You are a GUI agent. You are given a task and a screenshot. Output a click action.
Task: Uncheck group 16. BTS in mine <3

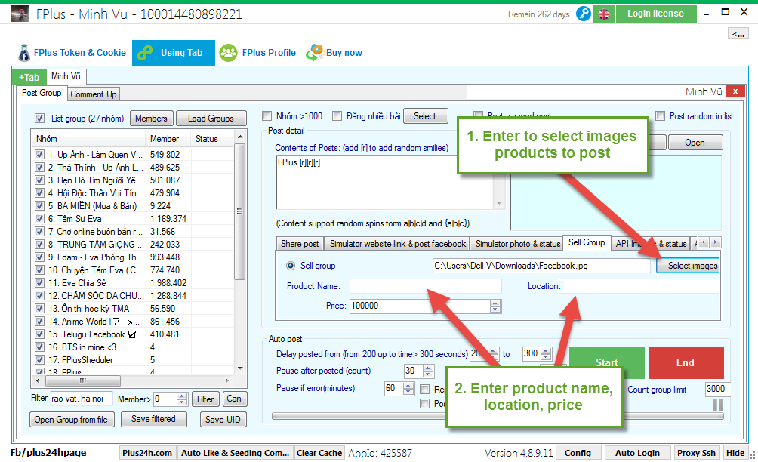[40, 347]
